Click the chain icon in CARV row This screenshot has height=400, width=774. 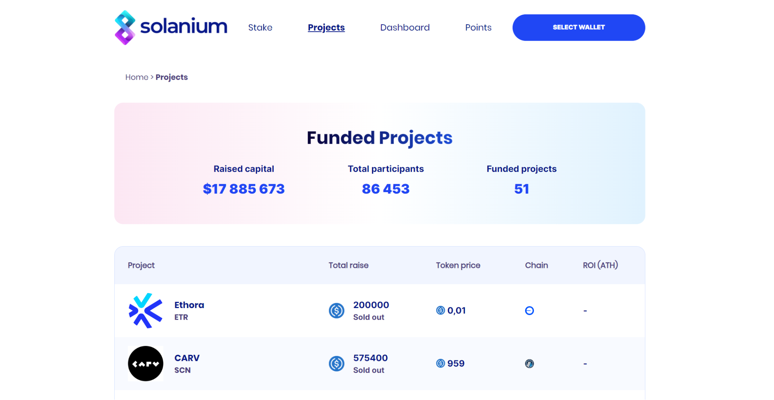(529, 363)
